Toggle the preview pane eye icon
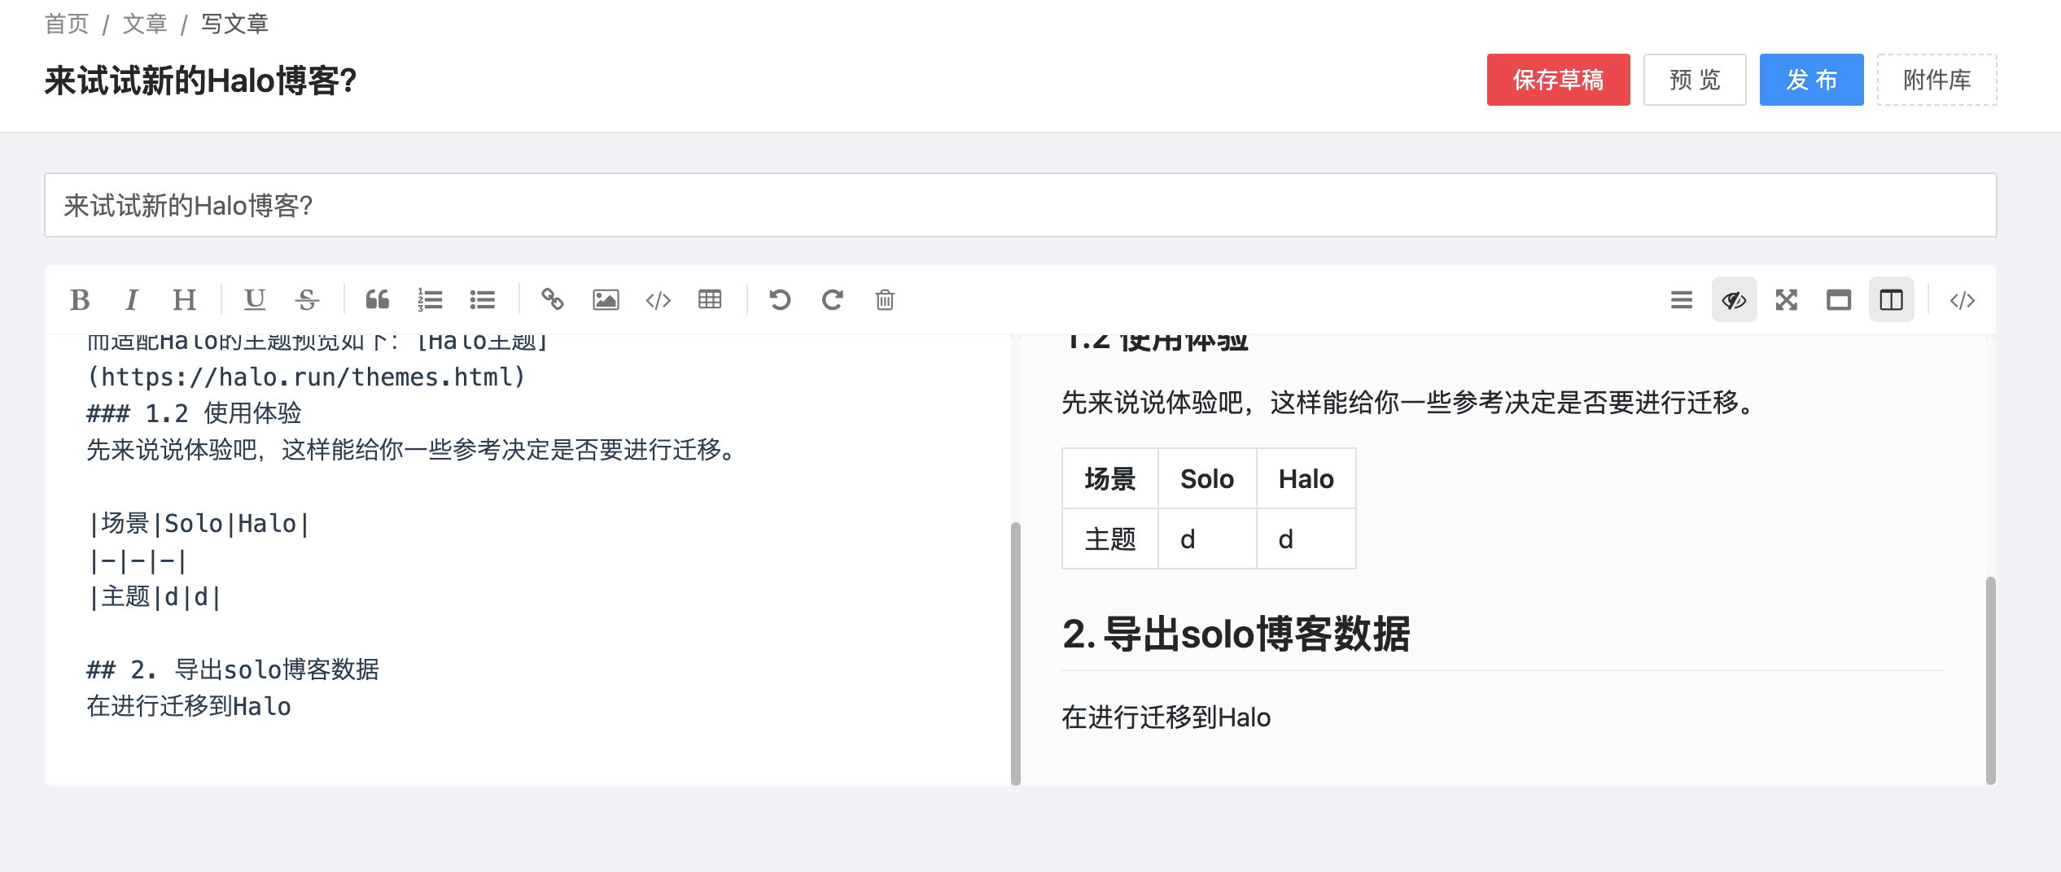The height and width of the screenshot is (872, 2061). 1735,300
